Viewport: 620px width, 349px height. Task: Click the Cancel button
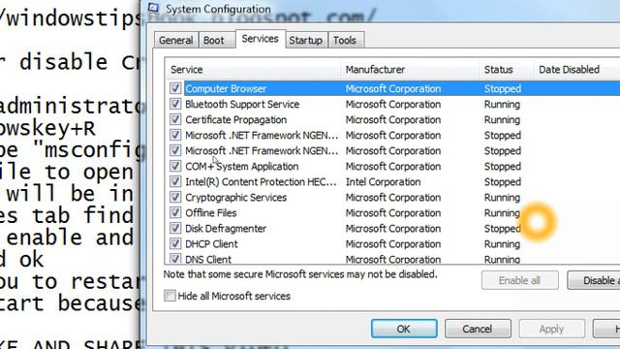478,329
